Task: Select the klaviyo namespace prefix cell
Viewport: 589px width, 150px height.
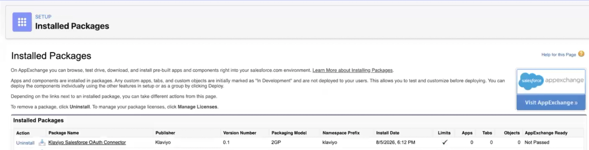Action: [329, 142]
